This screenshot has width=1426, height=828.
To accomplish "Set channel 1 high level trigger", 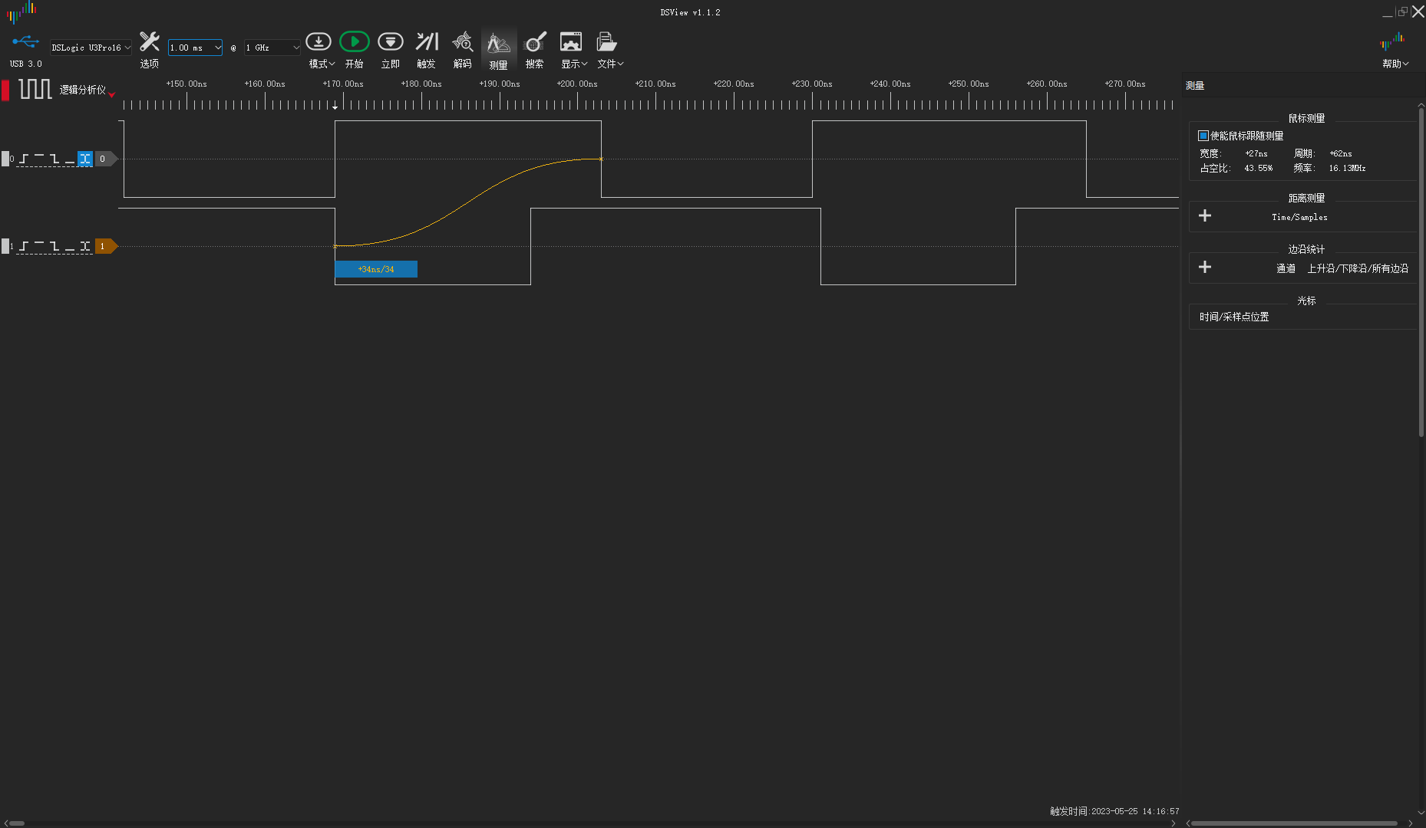I will pos(39,246).
